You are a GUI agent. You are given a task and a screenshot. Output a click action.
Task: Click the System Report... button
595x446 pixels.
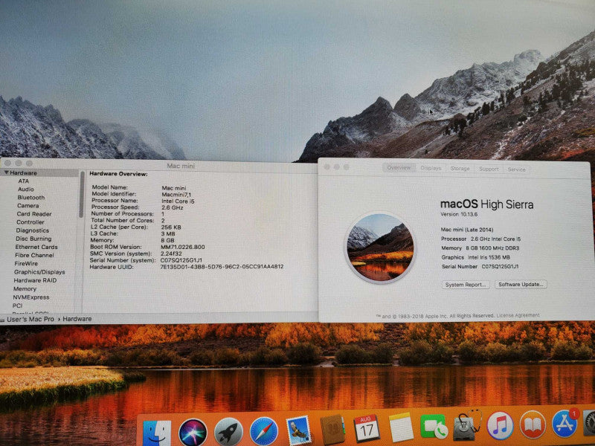click(x=466, y=285)
